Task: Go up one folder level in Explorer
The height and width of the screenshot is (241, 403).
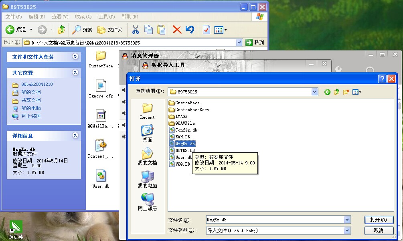Action: pos(61,30)
